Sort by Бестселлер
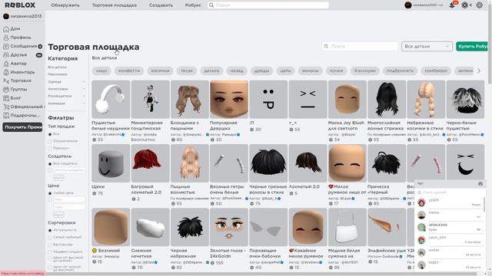 (x=50, y=245)
